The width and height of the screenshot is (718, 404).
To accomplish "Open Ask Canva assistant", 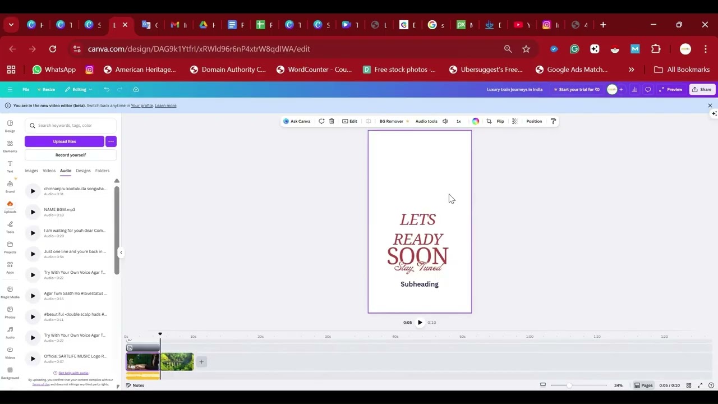I will pos(297,121).
